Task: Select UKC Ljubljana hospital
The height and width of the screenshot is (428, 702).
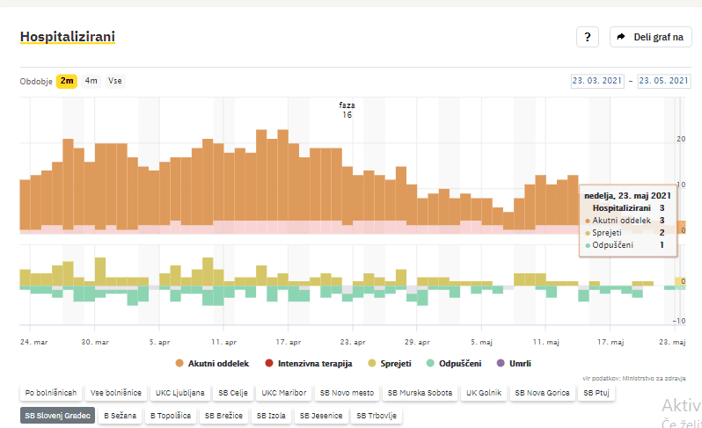Action: [180, 393]
